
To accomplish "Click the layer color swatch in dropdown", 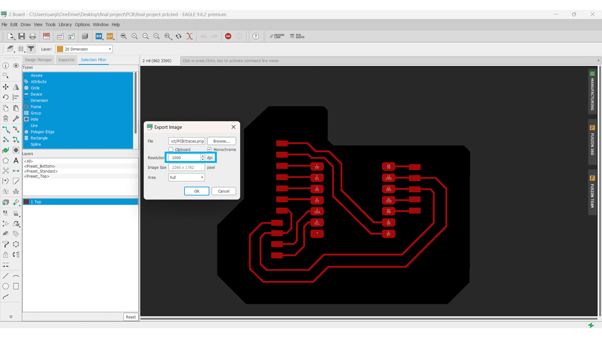I will click(60, 49).
